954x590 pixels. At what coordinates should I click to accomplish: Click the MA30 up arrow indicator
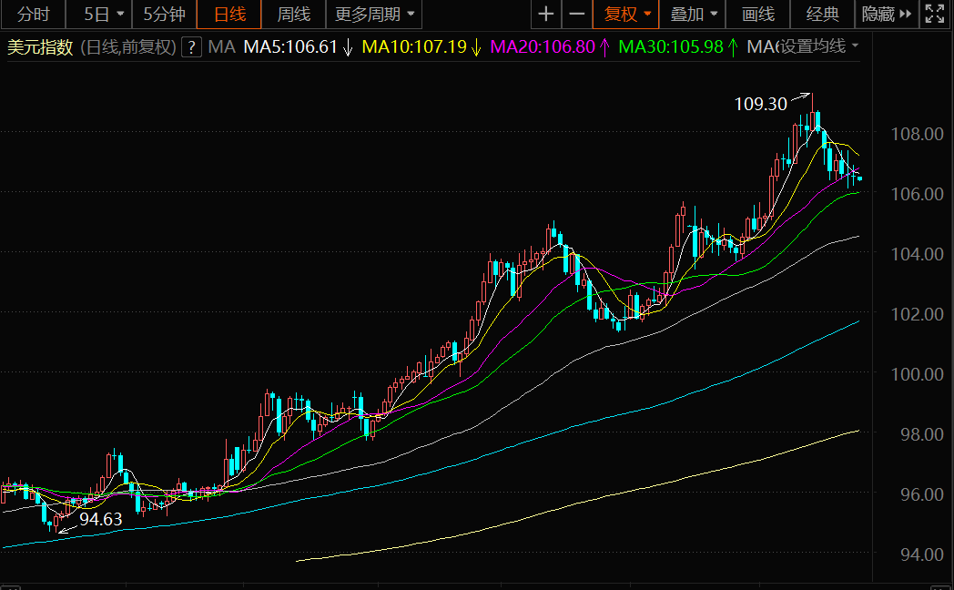click(x=733, y=47)
